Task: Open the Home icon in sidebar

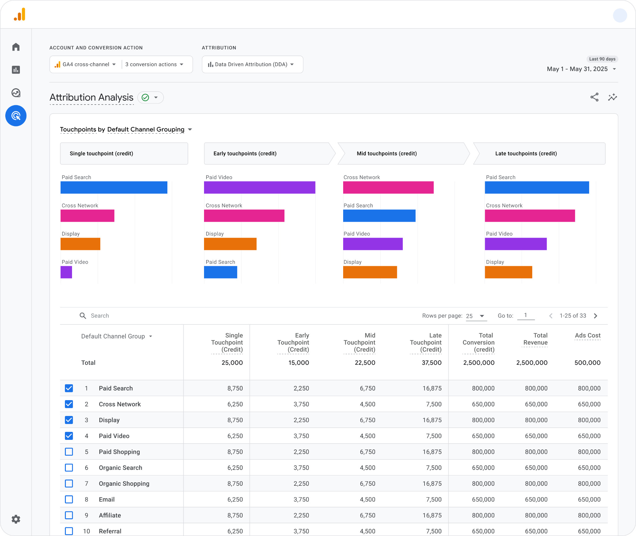Action: 16,47
